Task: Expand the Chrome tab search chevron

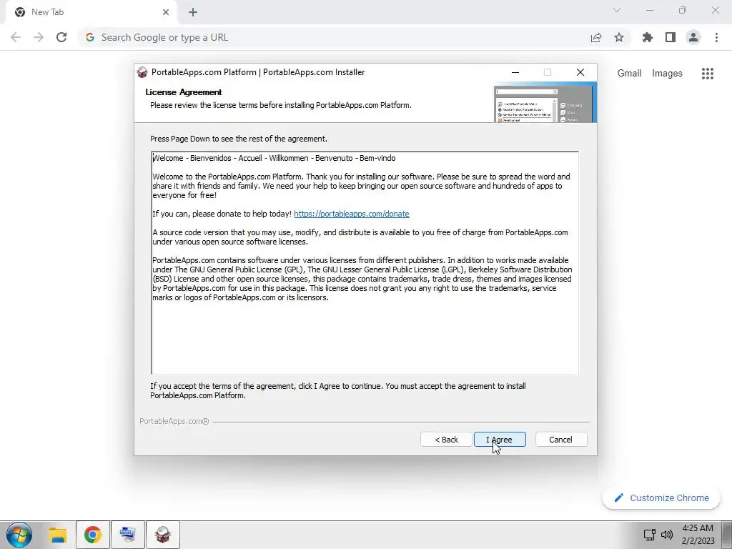Action: click(x=617, y=10)
